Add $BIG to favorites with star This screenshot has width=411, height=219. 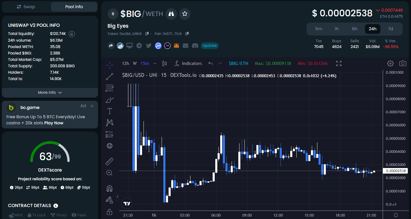185,14
